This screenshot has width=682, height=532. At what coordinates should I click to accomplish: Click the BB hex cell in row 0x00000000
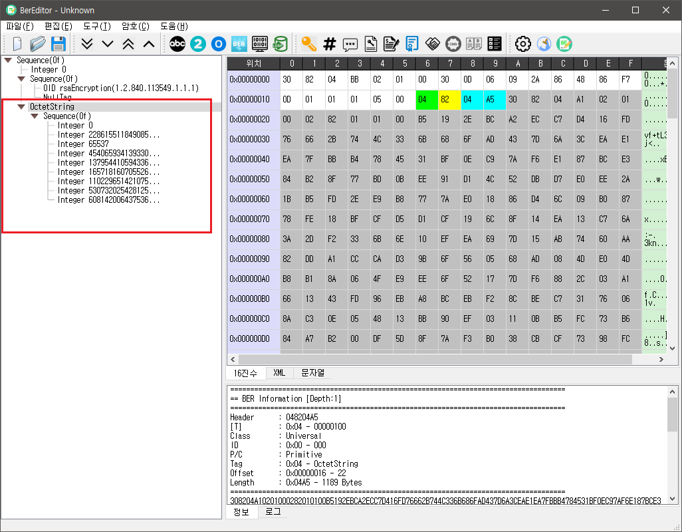(359, 80)
